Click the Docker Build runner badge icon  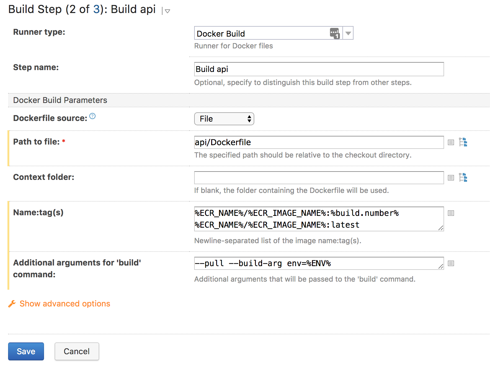(335, 33)
